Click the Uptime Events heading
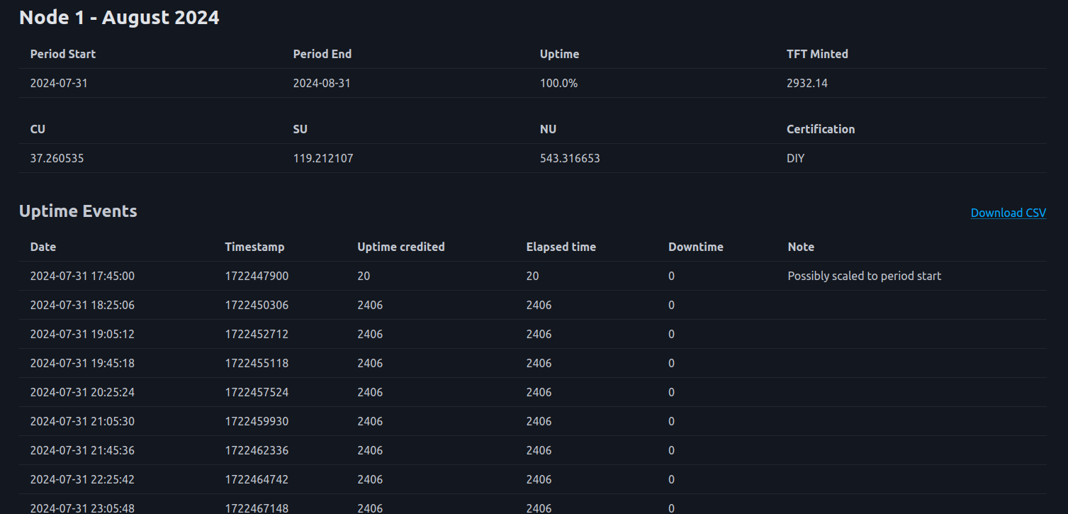 coord(78,211)
